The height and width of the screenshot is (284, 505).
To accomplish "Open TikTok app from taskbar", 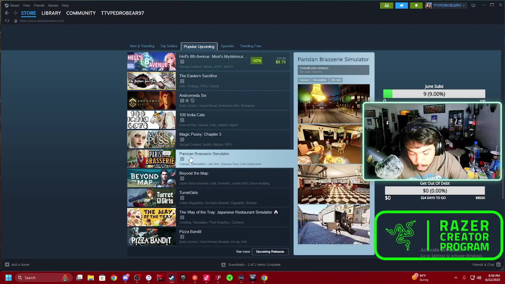I will (x=206, y=278).
